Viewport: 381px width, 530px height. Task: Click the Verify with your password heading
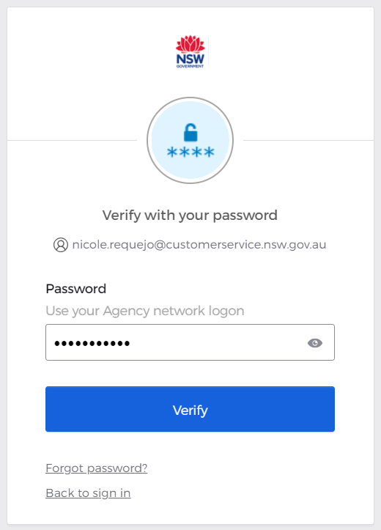(x=190, y=216)
